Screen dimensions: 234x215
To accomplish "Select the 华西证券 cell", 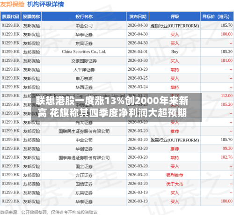I will [x=84, y=87].
